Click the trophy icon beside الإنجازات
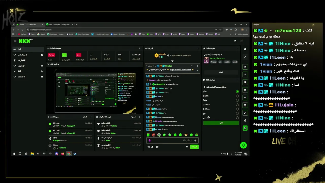This screenshot has width=325, height=183. [x=14, y=60]
